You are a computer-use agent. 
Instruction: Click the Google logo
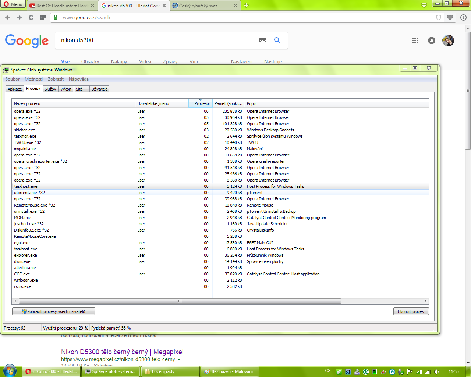27,41
